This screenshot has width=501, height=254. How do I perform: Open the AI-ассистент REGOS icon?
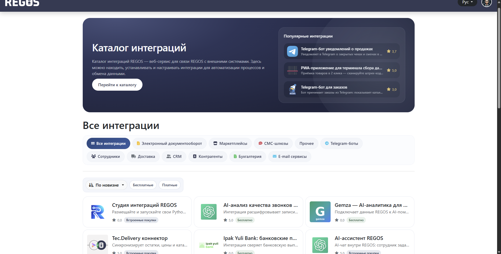click(x=320, y=245)
